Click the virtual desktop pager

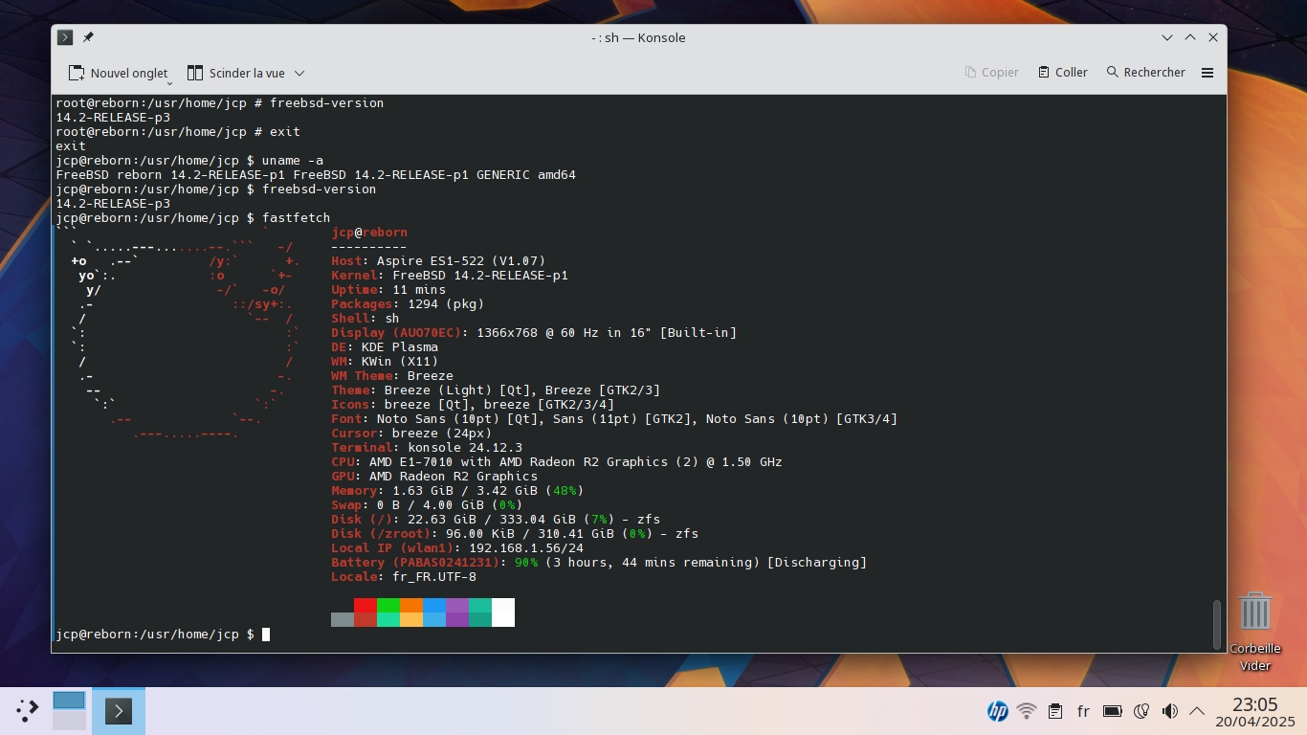[x=69, y=710]
